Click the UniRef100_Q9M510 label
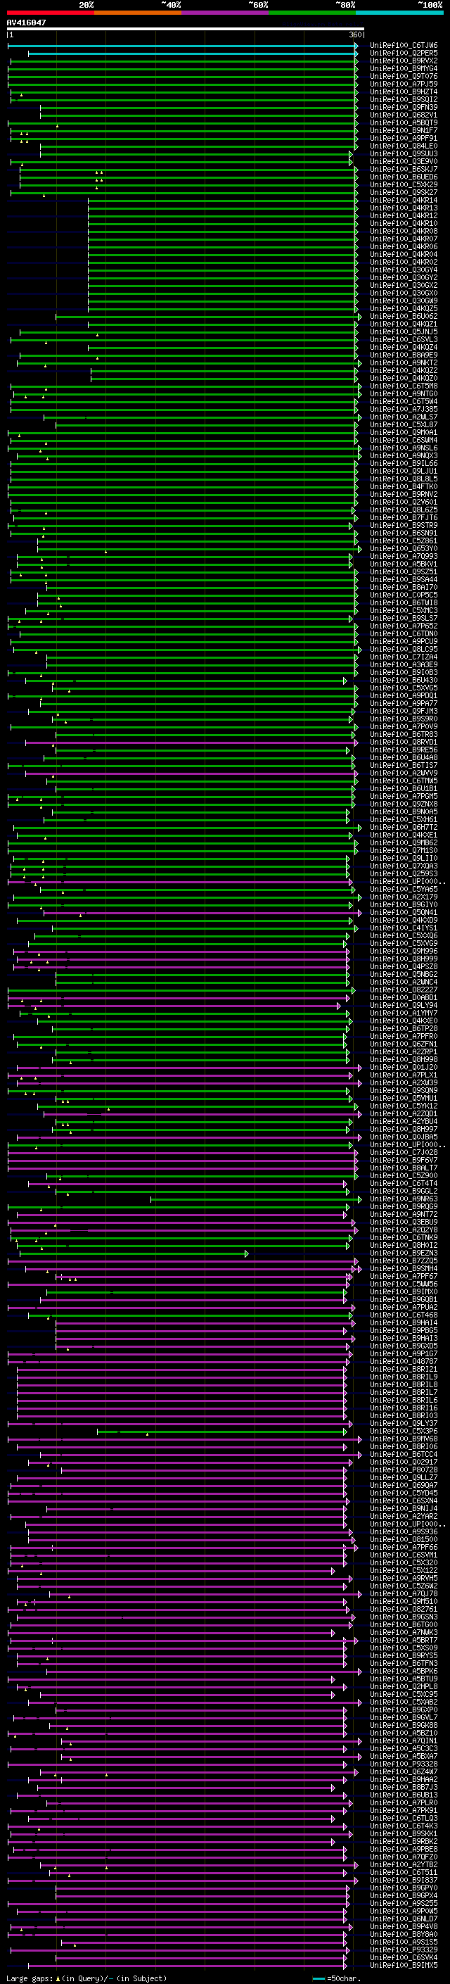The height and width of the screenshot is (1984, 450). (x=404, y=1601)
